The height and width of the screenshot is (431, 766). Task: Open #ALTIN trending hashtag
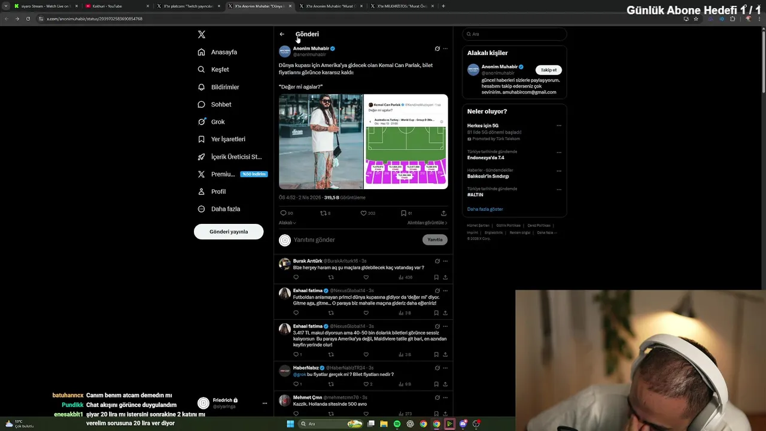(475, 195)
